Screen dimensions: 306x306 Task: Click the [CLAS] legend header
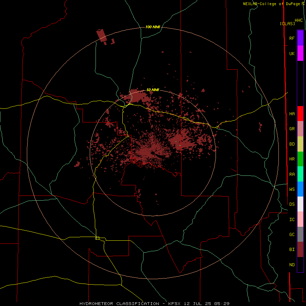[287, 23]
